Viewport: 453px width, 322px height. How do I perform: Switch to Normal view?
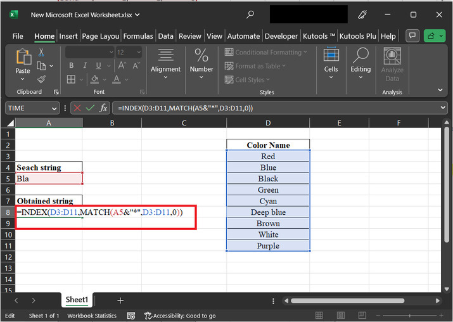(x=319, y=316)
